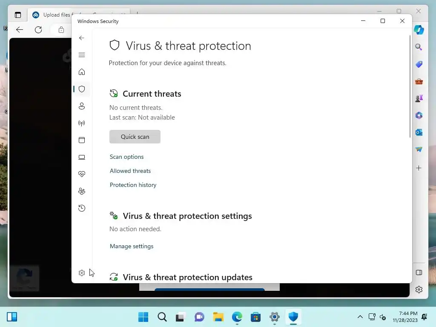Open Manage settings link

[132, 246]
